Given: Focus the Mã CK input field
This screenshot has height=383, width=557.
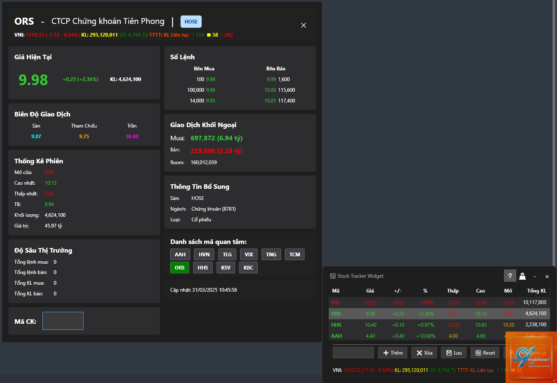Looking at the screenshot, I should point(63,321).
